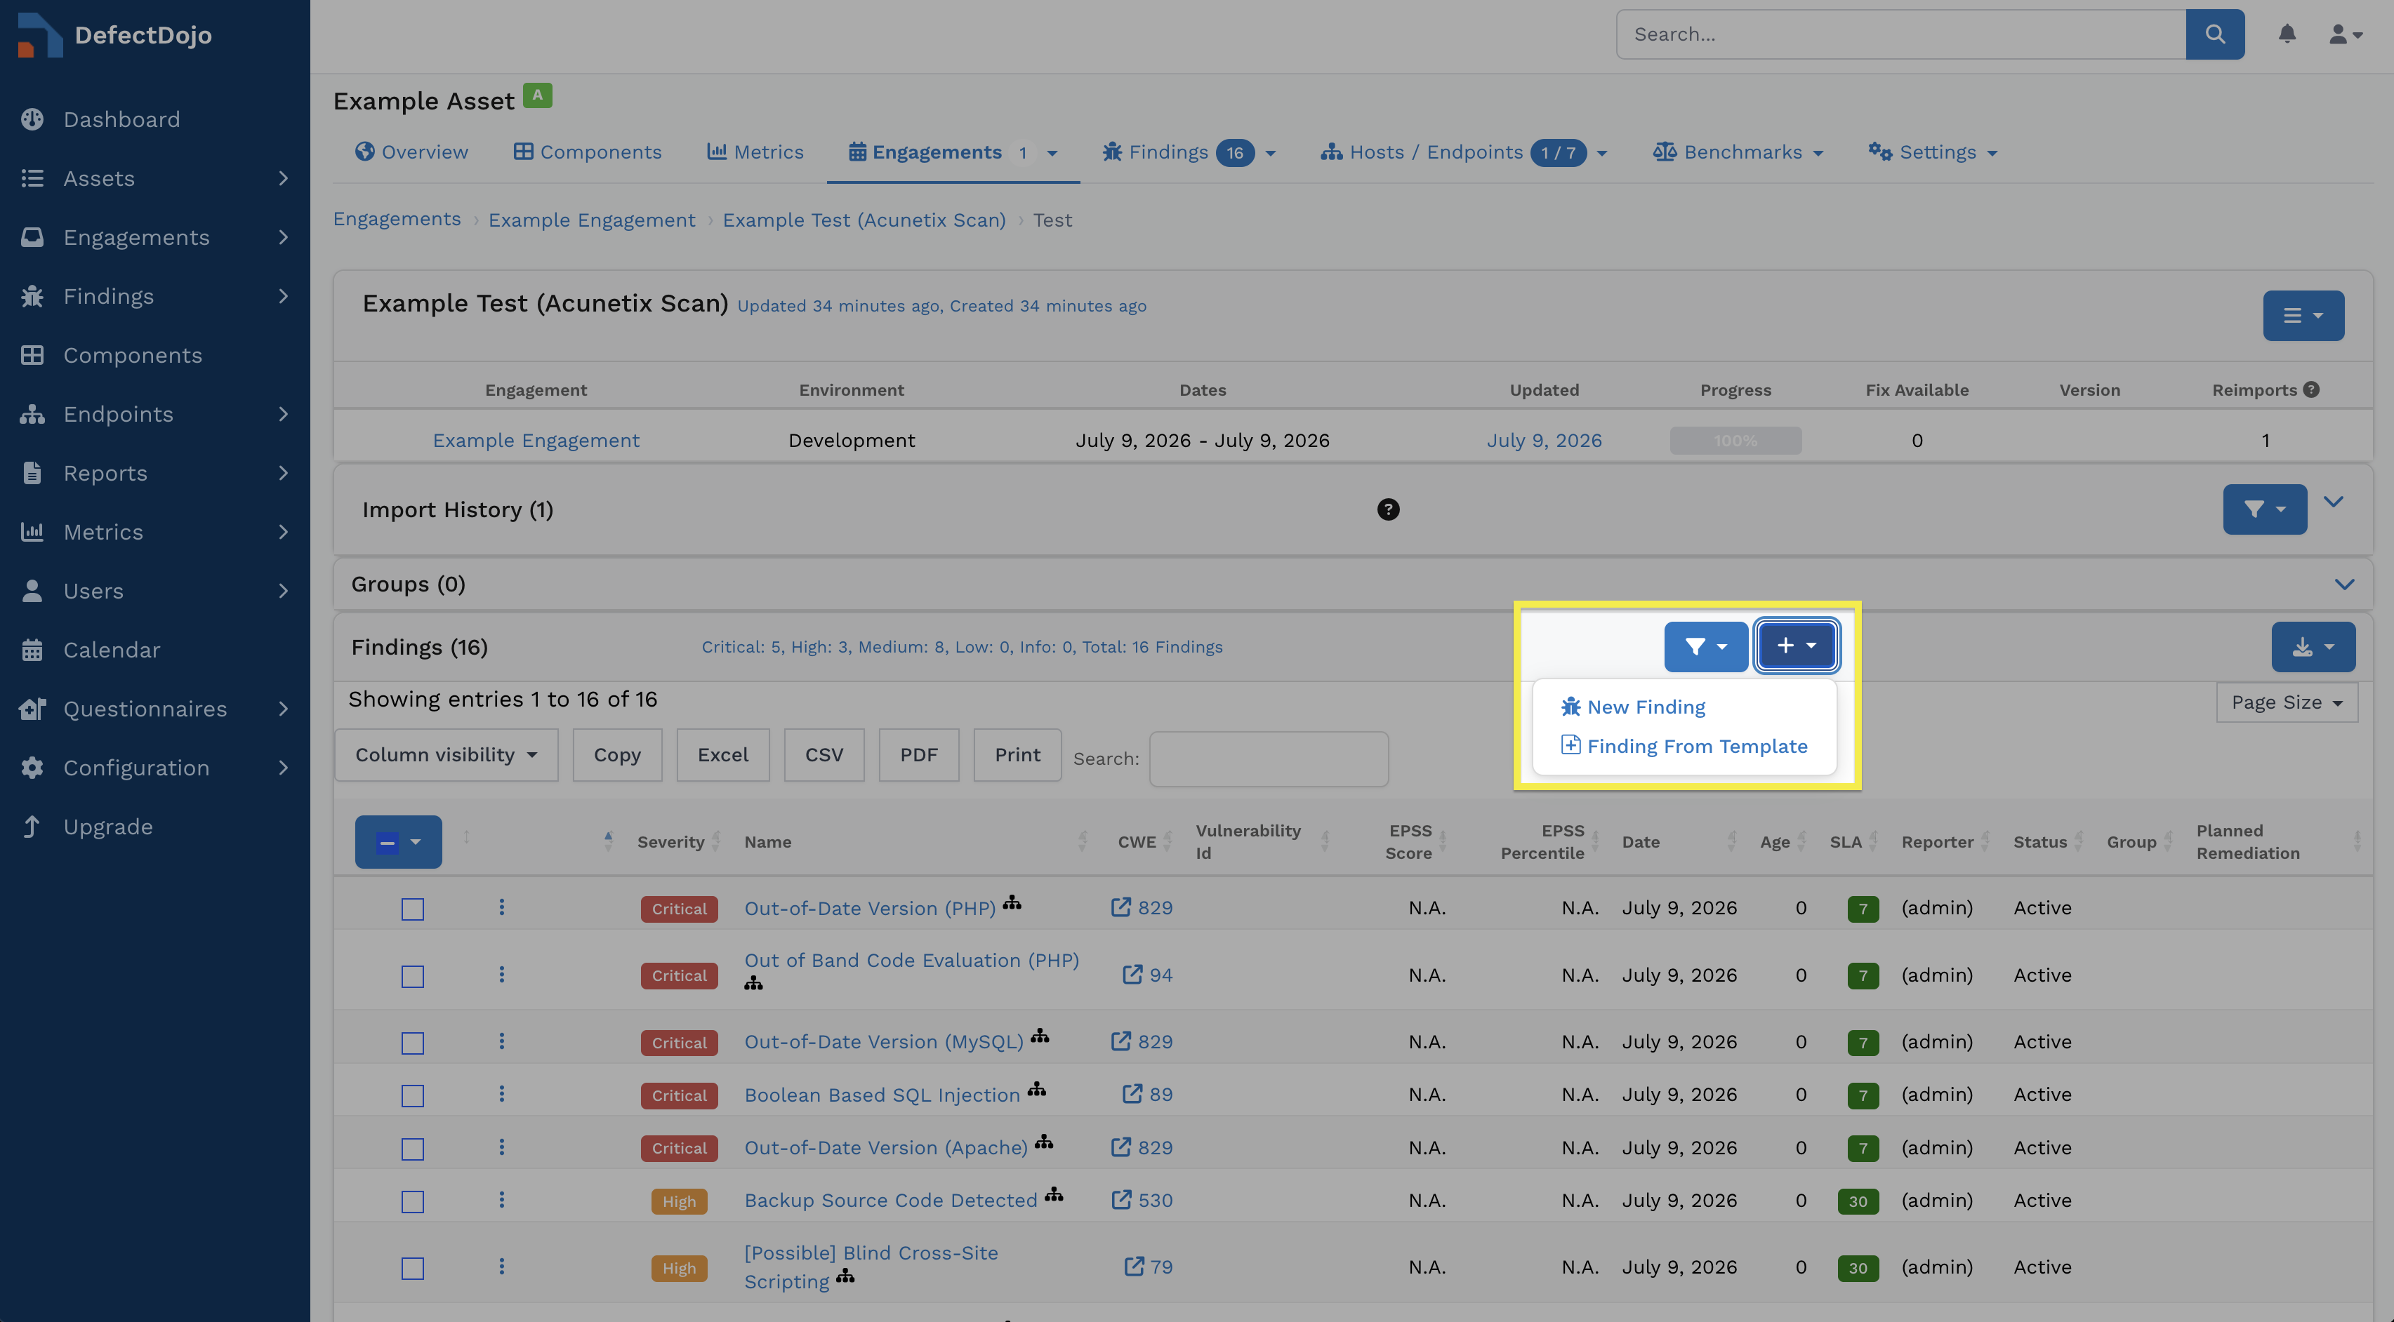Click the Reimports help question mark
This screenshot has height=1322, width=2394.
(x=2311, y=389)
